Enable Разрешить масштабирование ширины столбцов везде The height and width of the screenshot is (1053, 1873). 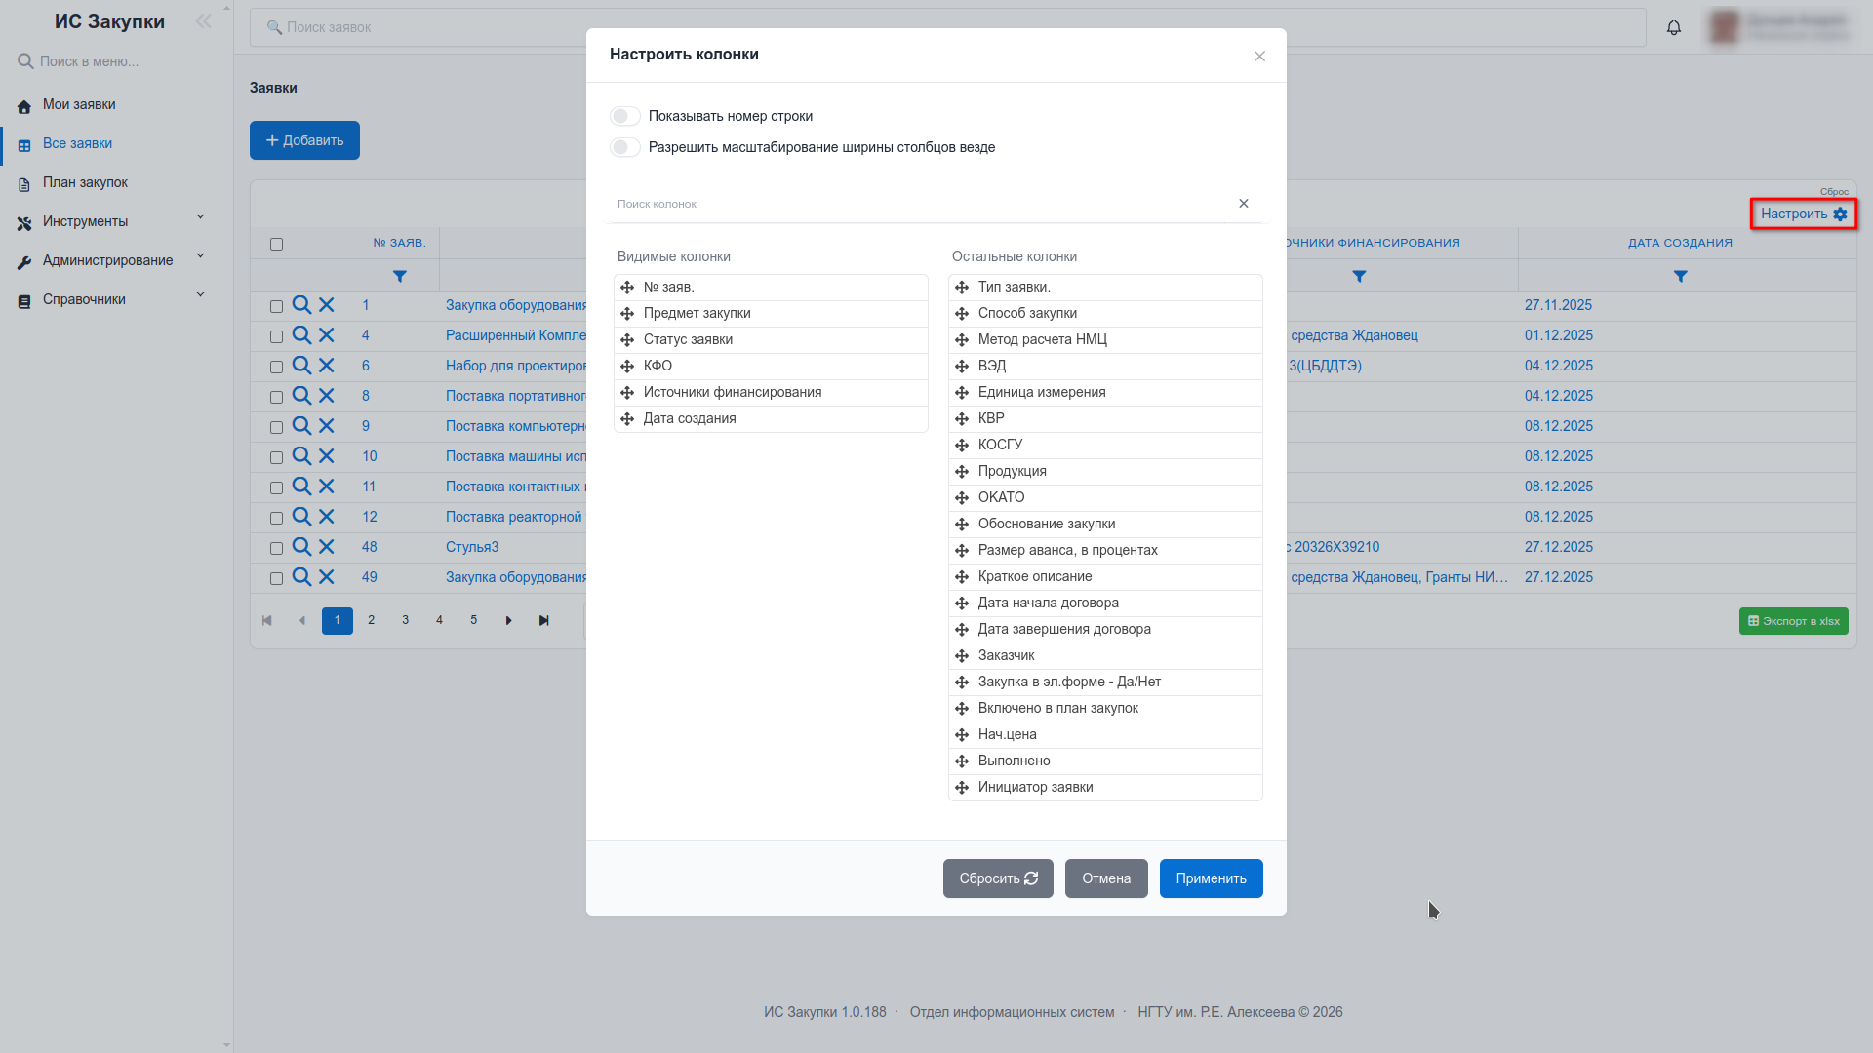coord(625,147)
